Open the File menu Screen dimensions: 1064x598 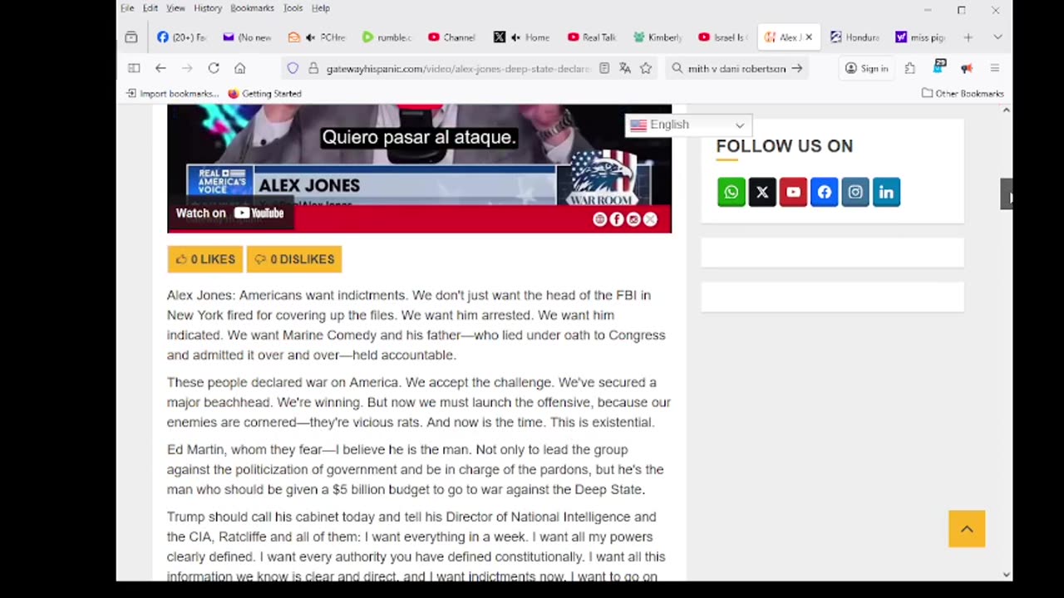pyautogui.click(x=127, y=8)
